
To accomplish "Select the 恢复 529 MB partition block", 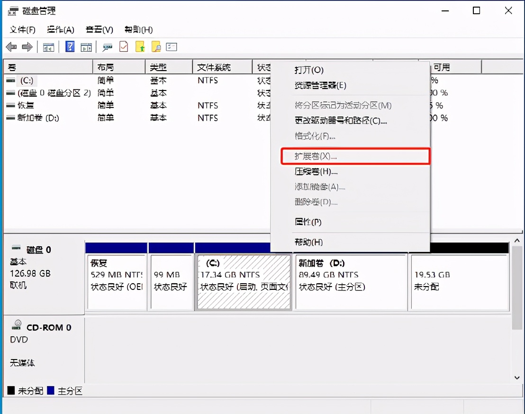I will [x=117, y=282].
